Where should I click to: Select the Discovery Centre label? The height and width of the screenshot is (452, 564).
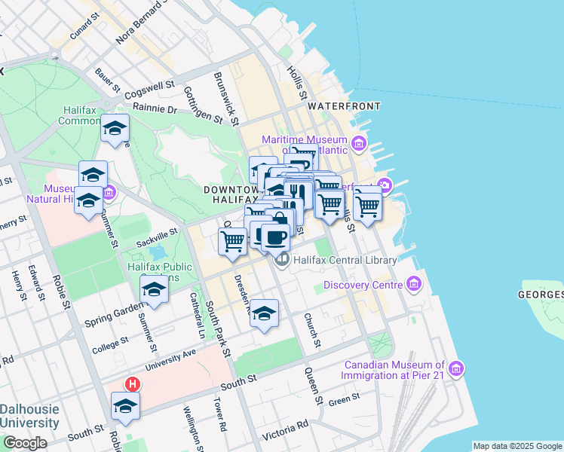point(363,286)
